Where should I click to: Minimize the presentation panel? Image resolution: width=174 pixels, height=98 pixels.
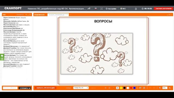(167, 15)
